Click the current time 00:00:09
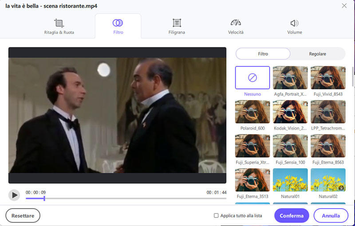The width and height of the screenshot is (355, 226). click(x=35, y=193)
